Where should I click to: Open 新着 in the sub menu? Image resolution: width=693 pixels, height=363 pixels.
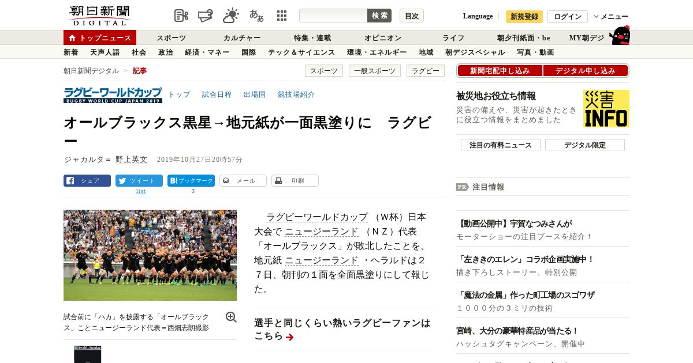[x=71, y=52]
